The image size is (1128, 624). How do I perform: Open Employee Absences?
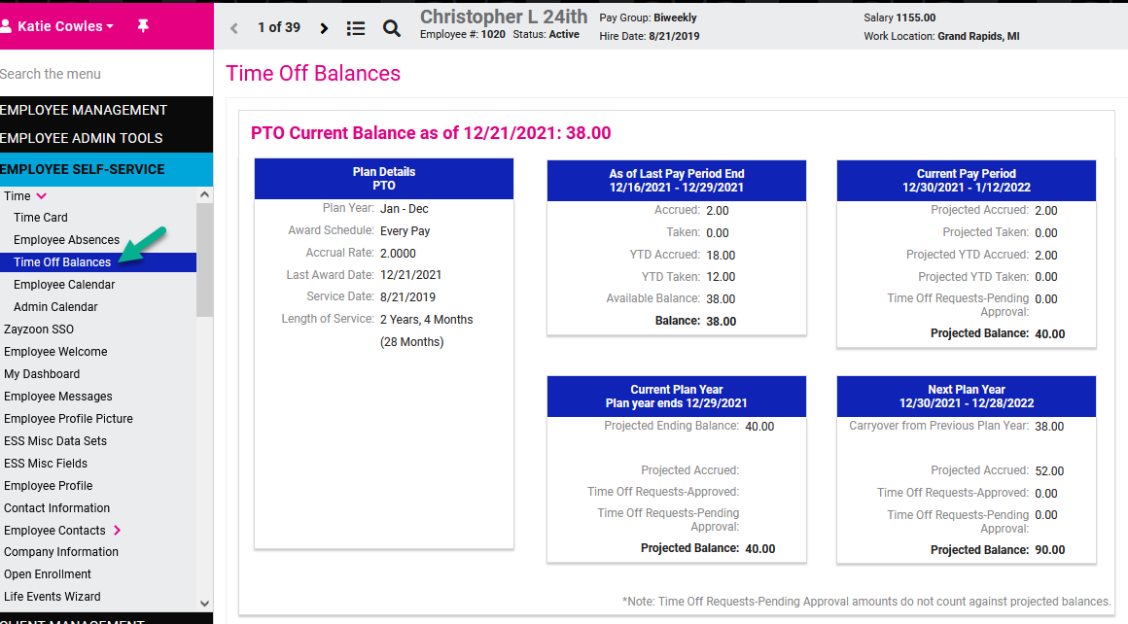[66, 239]
